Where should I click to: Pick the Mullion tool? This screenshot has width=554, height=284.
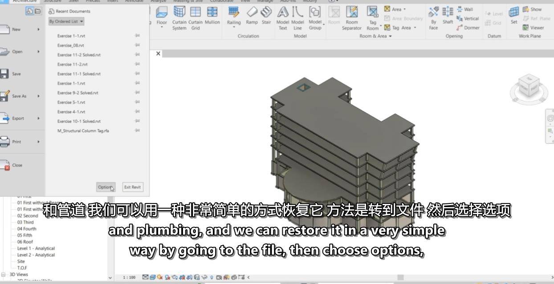pyautogui.click(x=212, y=16)
